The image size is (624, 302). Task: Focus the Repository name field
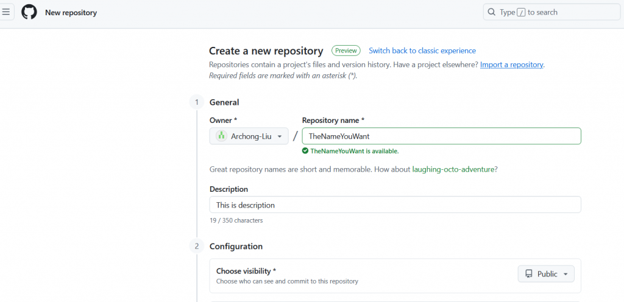[441, 136]
